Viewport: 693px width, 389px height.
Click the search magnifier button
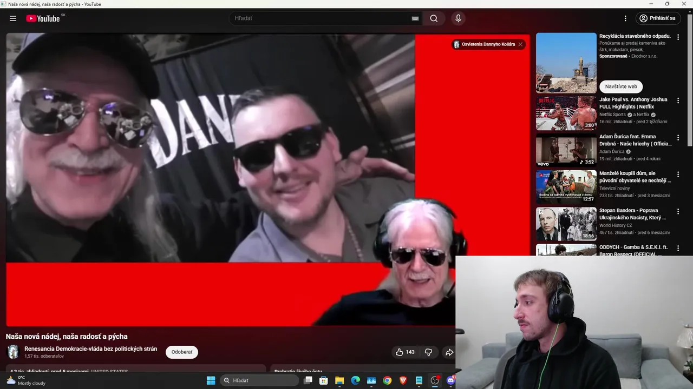[434, 18]
